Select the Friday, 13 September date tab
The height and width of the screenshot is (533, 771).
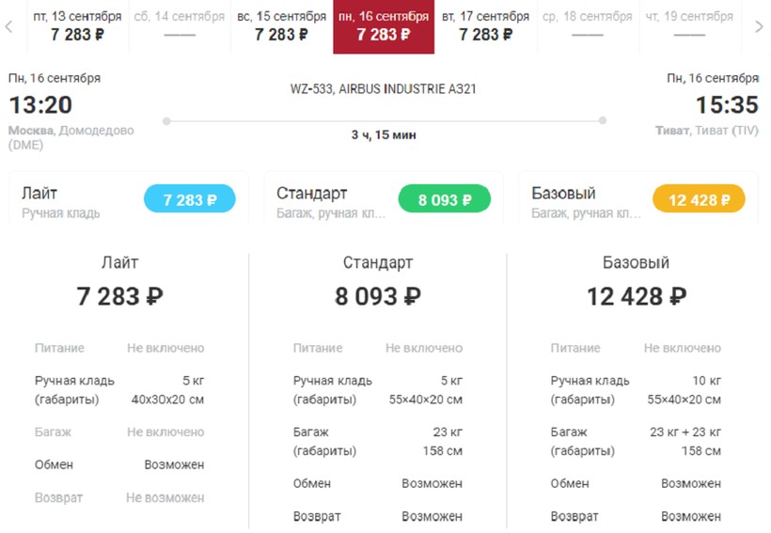(x=77, y=26)
